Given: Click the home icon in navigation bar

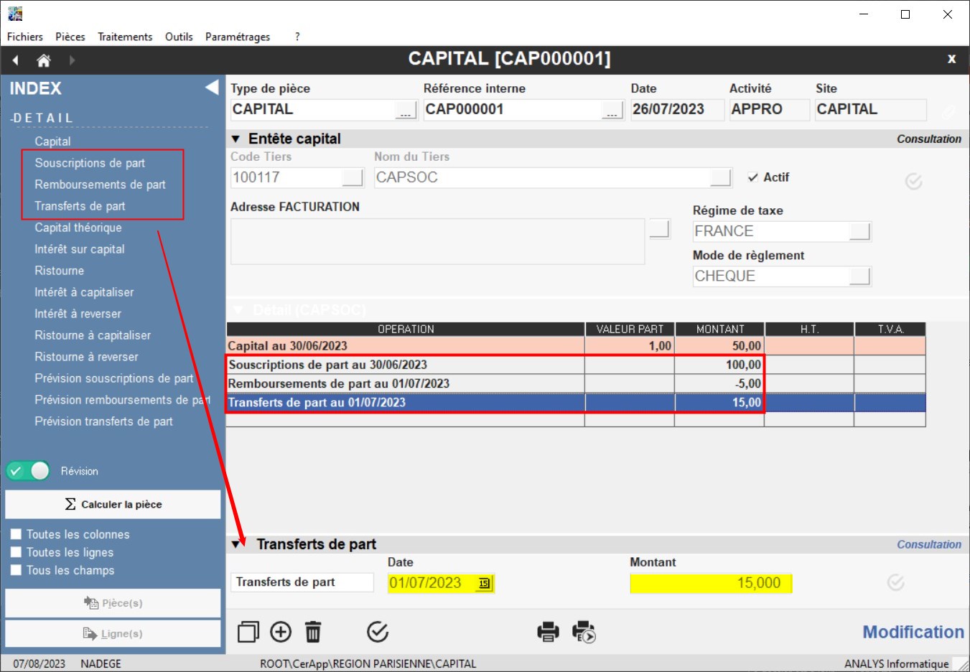Looking at the screenshot, I should (x=44, y=60).
